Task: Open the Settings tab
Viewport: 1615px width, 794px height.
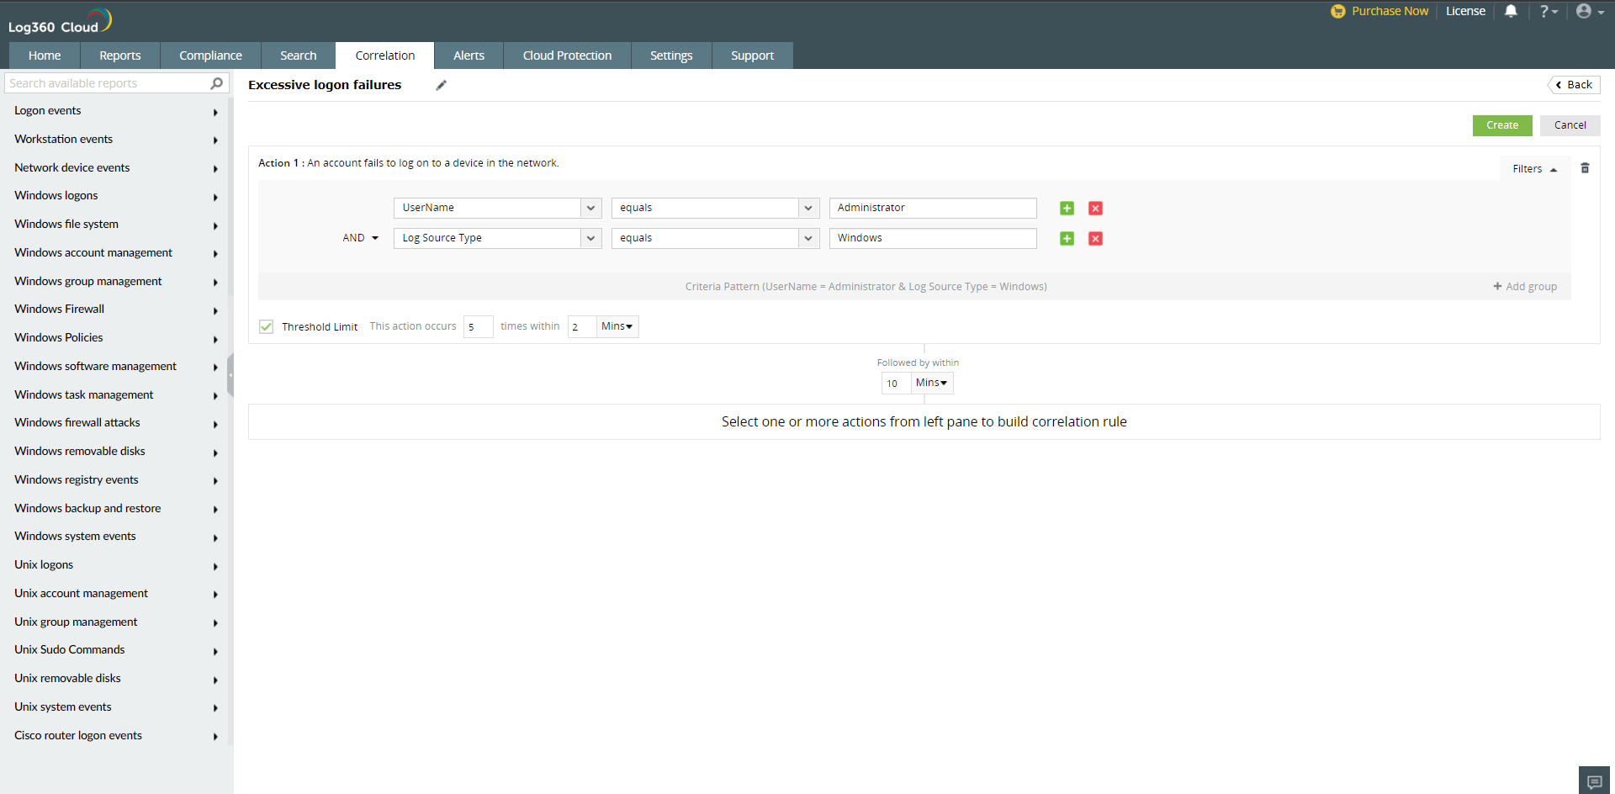Action: tap(671, 56)
